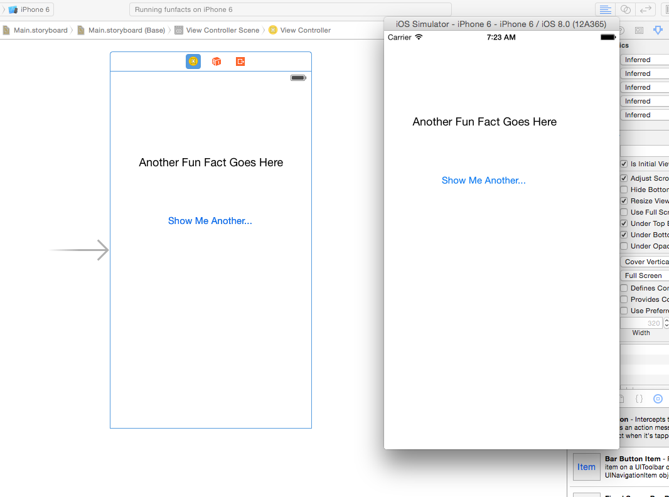Open the Code Snippet library
The height and width of the screenshot is (497, 669).
click(x=639, y=398)
